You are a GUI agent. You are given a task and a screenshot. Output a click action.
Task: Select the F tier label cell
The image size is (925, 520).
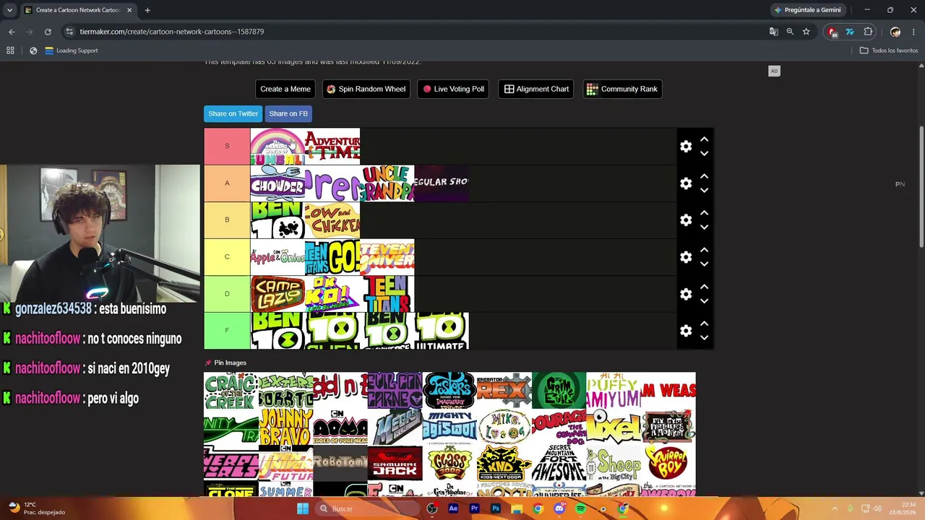point(227,331)
